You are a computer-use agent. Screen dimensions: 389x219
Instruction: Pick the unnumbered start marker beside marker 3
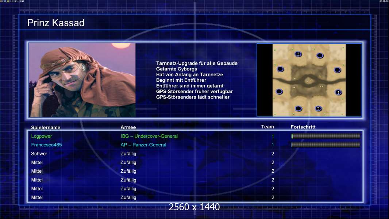[x=320, y=55]
